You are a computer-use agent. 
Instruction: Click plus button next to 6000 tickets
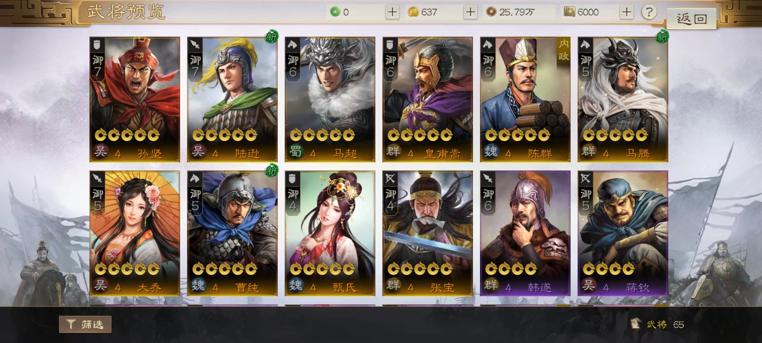click(x=626, y=12)
